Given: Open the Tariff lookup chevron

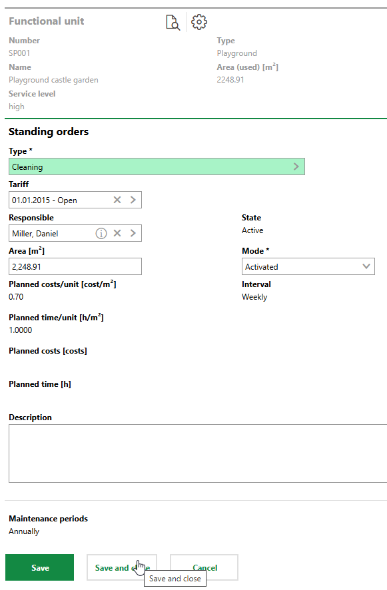Looking at the screenshot, I should [131, 199].
